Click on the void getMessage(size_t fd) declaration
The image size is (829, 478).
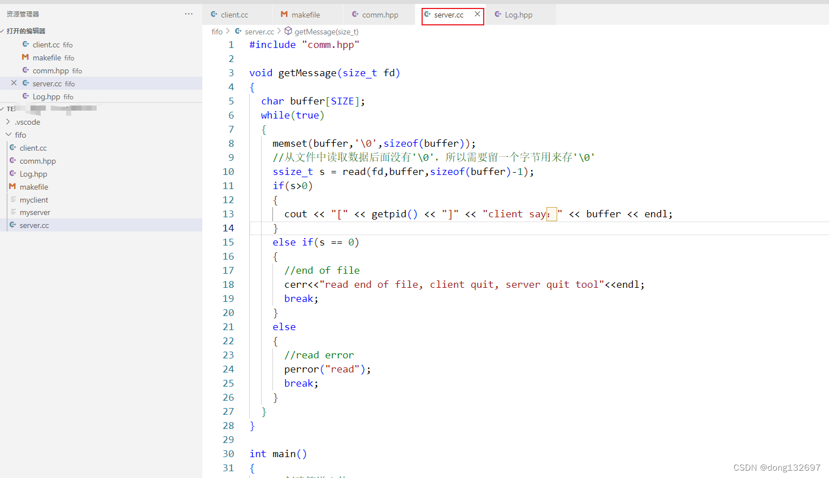[325, 73]
